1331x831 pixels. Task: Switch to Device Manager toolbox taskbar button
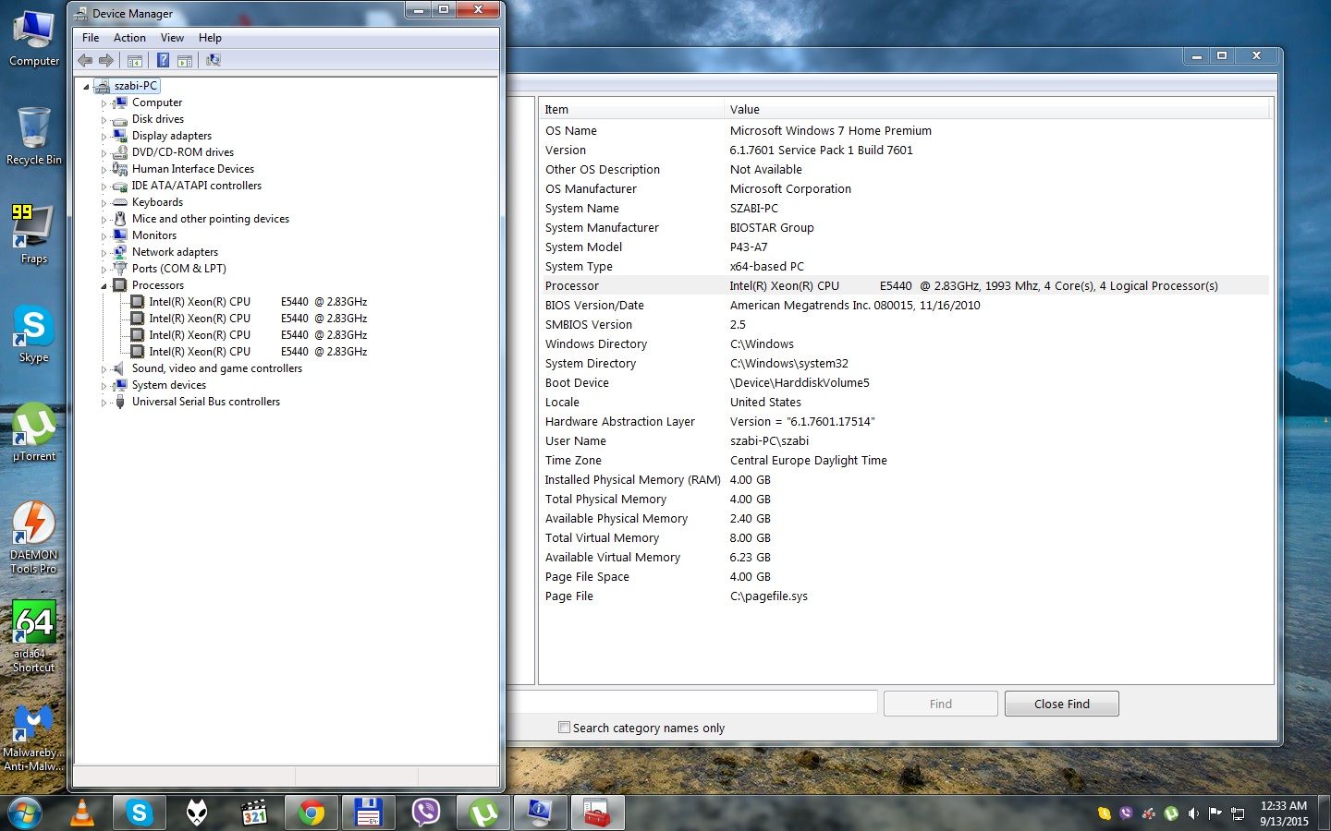coord(598,813)
